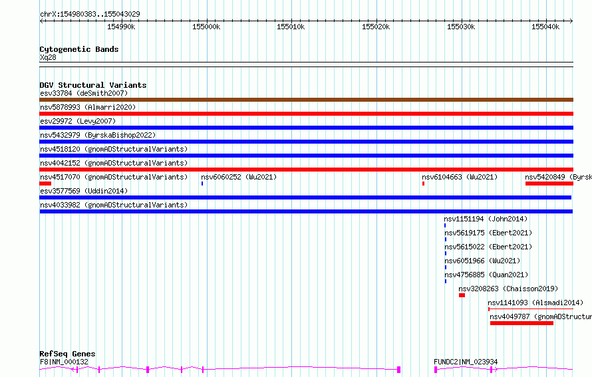
Task: Click the tiny blue nsv6060252 Wu2021 marker
Action: [202, 184]
